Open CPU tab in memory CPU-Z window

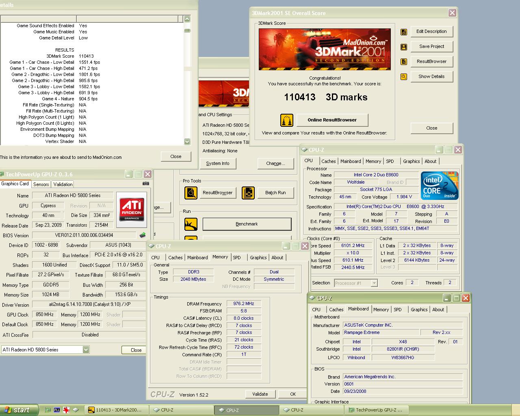pos(155,258)
